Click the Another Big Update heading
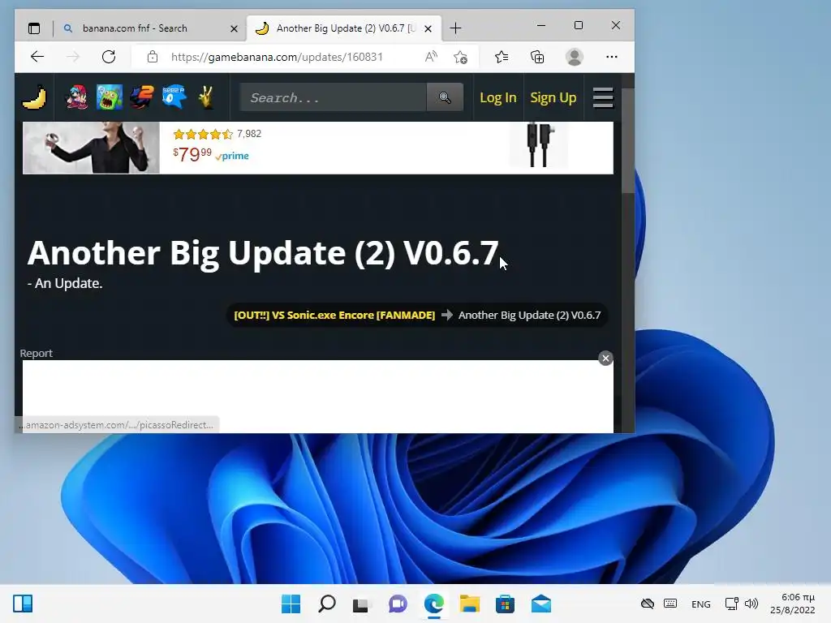This screenshot has width=831, height=623. pyautogui.click(x=263, y=253)
